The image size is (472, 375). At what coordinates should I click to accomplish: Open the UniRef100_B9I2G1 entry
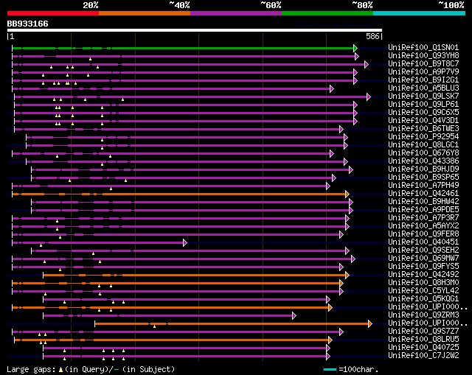[x=423, y=80]
